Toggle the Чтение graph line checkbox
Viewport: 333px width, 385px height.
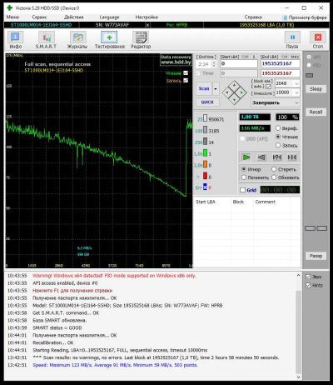click(186, 73)
